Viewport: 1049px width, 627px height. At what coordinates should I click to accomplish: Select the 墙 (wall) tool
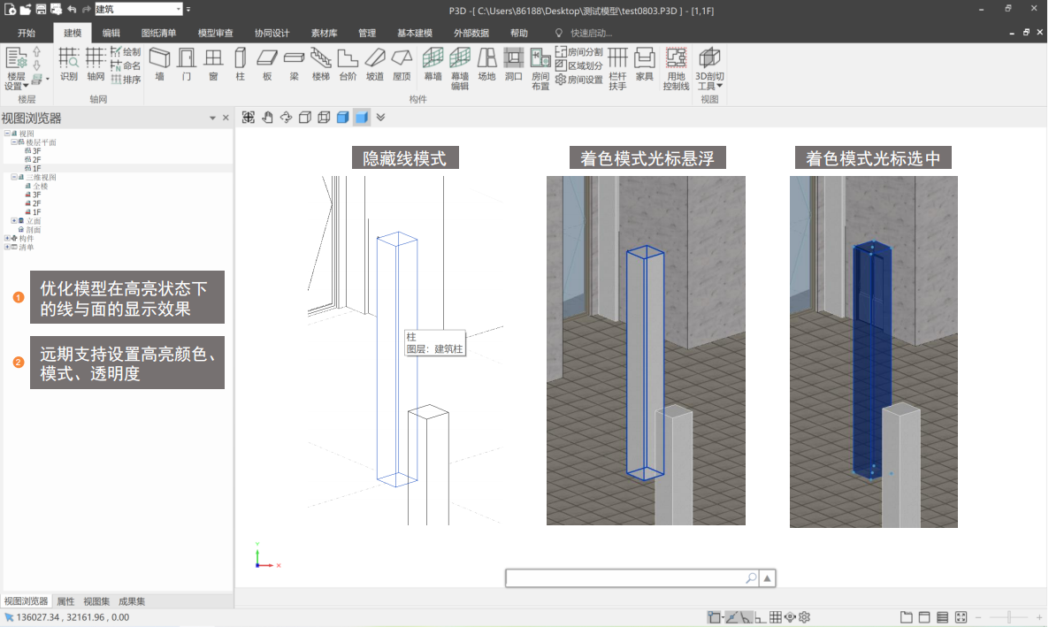coord(159,65)
